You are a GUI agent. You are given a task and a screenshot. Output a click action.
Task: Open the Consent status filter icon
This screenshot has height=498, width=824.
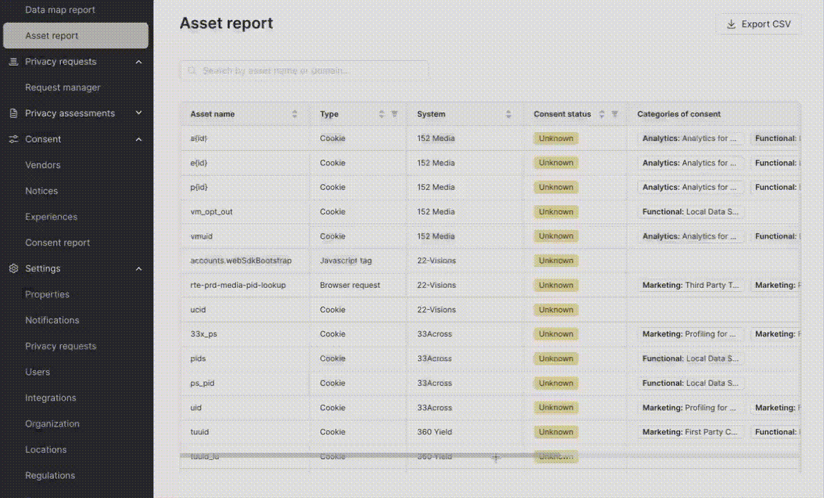615,114
